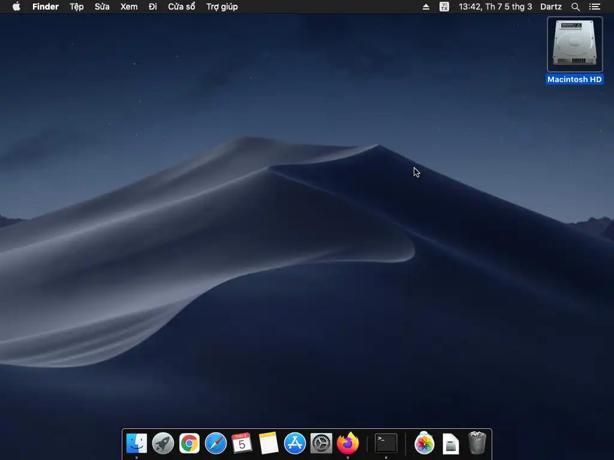Open Photos pinwheel icon in Dock
This screenshot has width=614, height=460.
424,443
